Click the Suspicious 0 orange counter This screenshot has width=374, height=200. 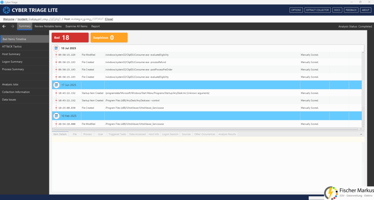coord(109,38)
